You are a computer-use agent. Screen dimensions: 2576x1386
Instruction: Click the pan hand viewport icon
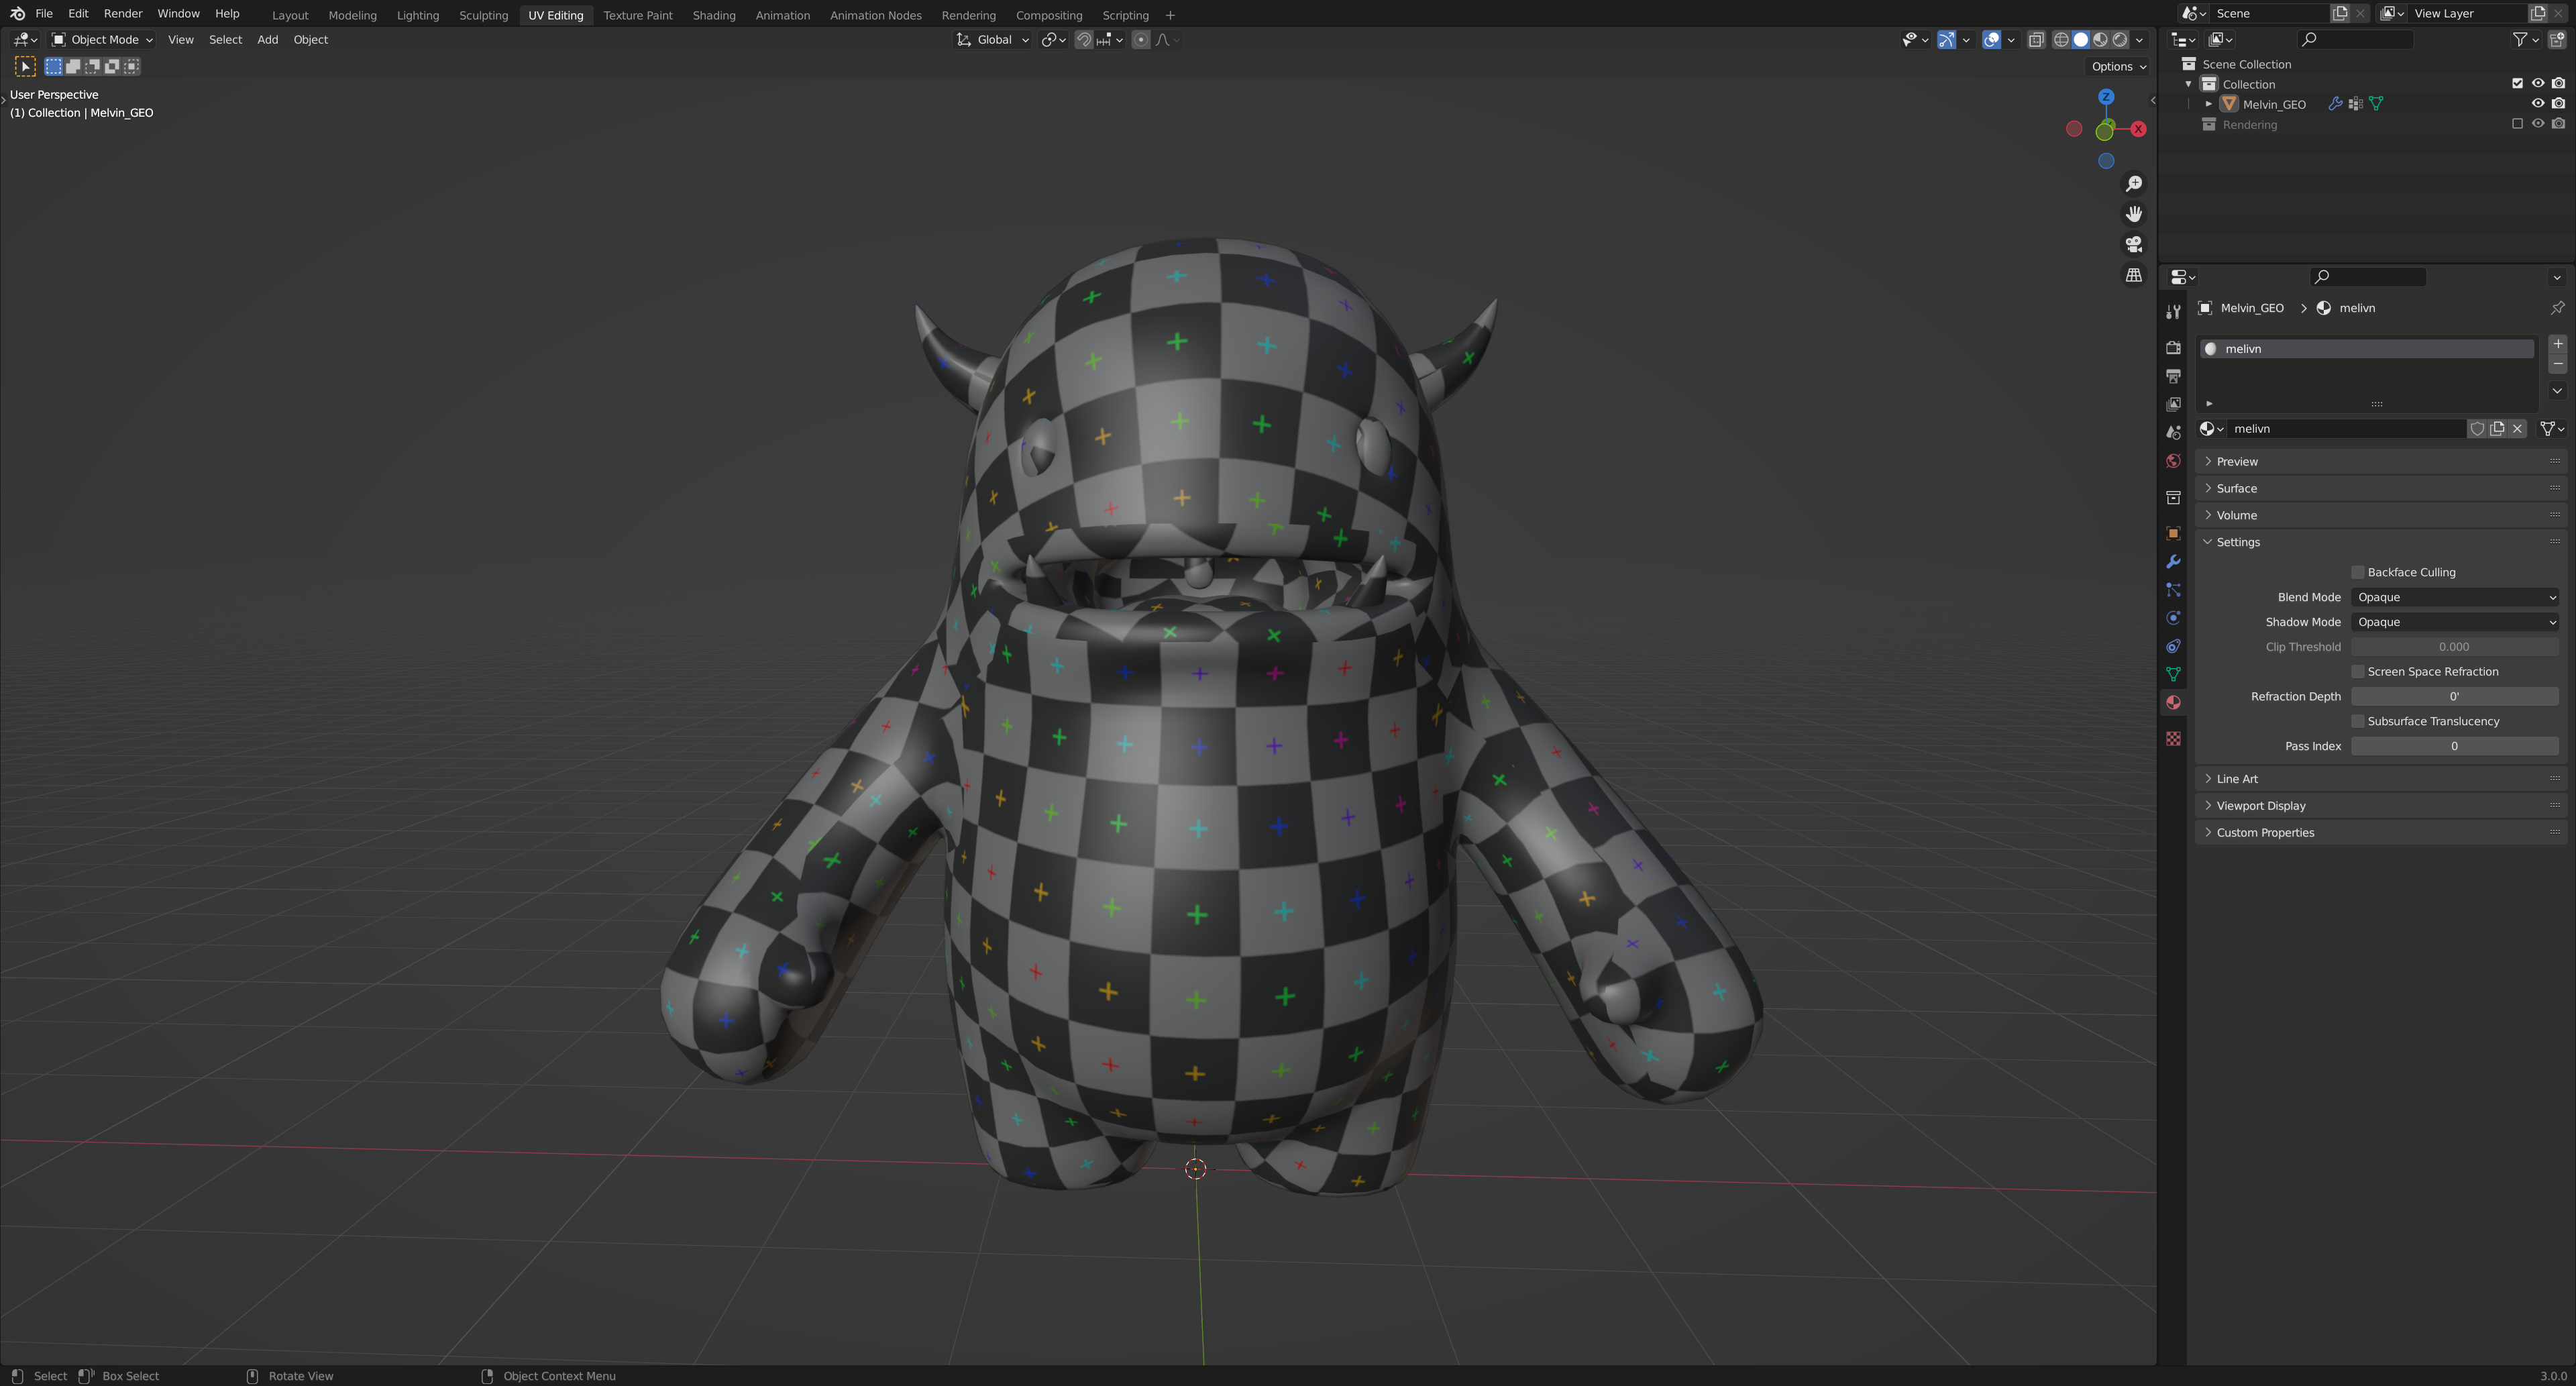(2133, 214)
